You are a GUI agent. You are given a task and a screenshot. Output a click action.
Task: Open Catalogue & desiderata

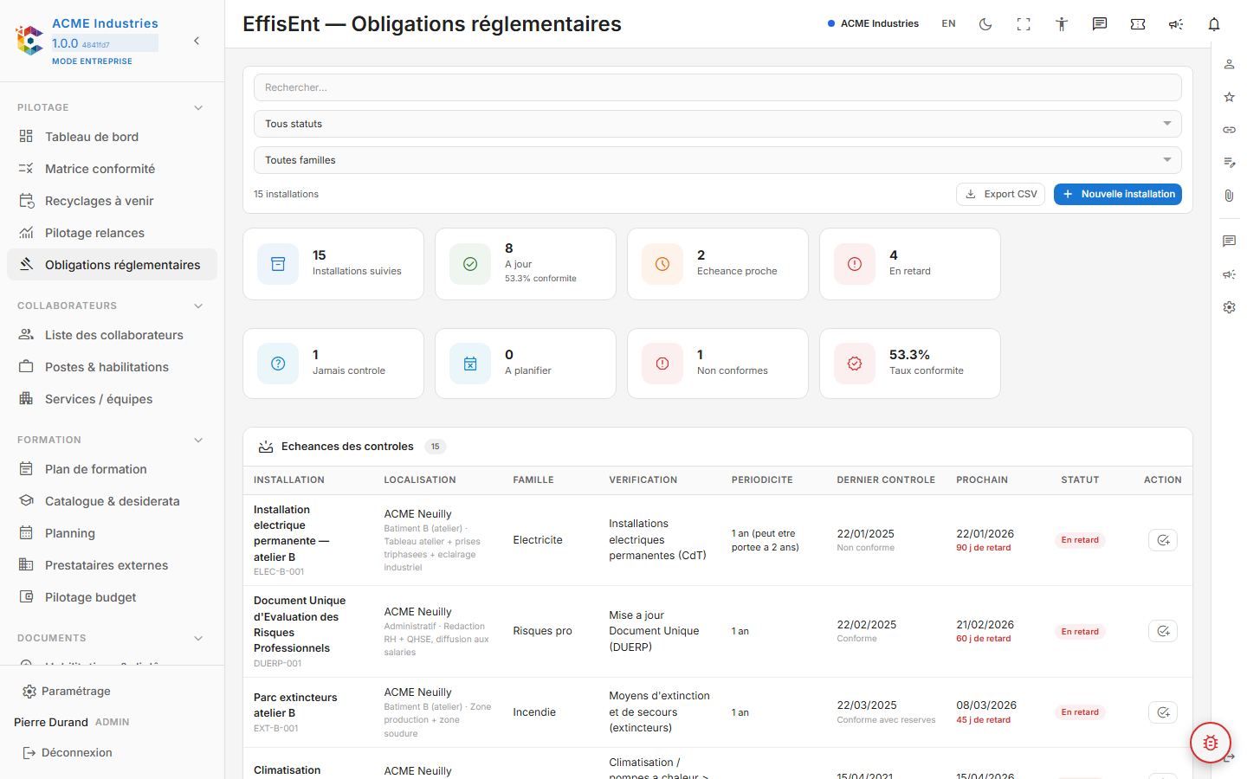click(x=113, y=501)
